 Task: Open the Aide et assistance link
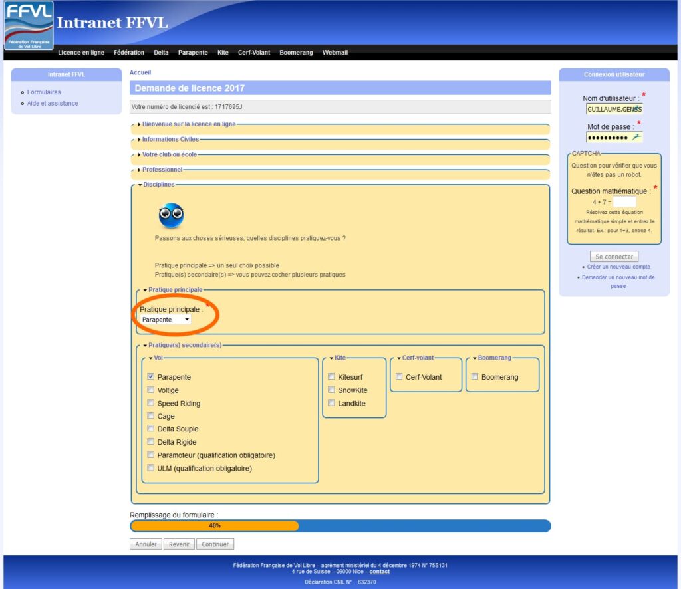pyautogui.click(x=53, y=104)
